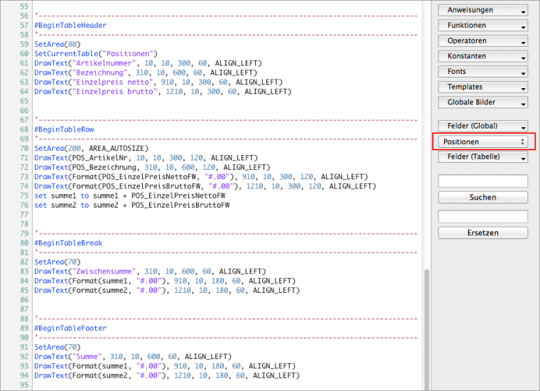The width and height of the screenshot is (540, 391).
Task: Click the DrawText(POS_Bezeichnung line
Action: 152,168
